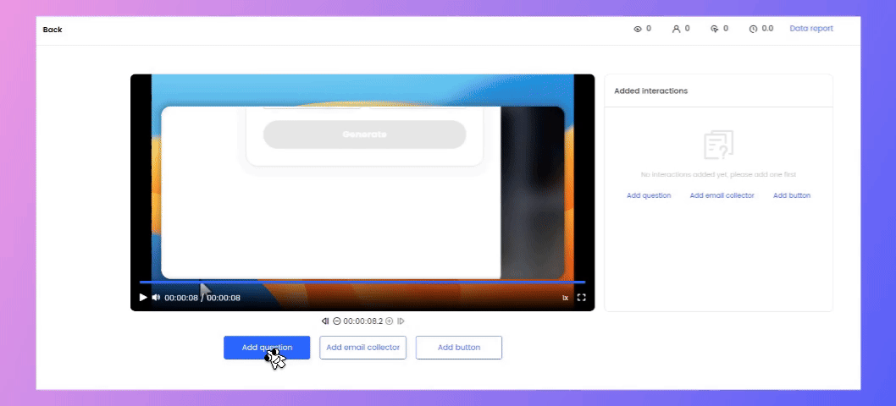Click the empty interactions document icon
896x406 pixels.
pyautogui.click(x=718, y=145)
